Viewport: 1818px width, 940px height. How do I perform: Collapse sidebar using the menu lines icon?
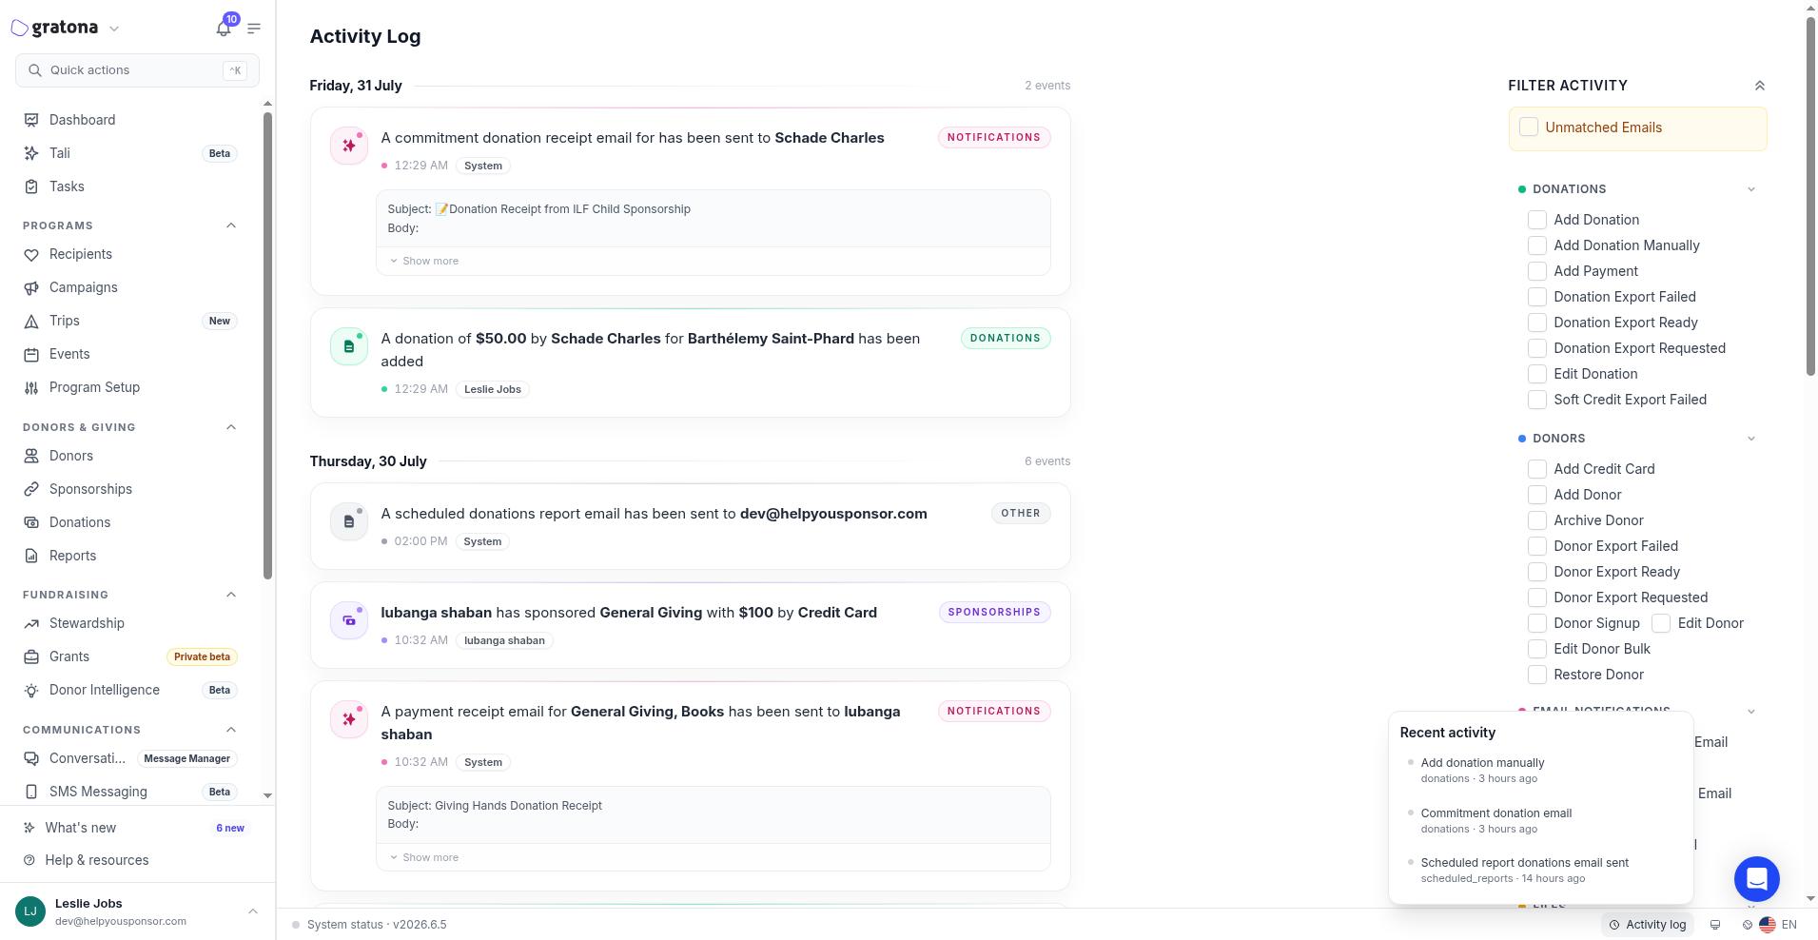click(254, 29)
